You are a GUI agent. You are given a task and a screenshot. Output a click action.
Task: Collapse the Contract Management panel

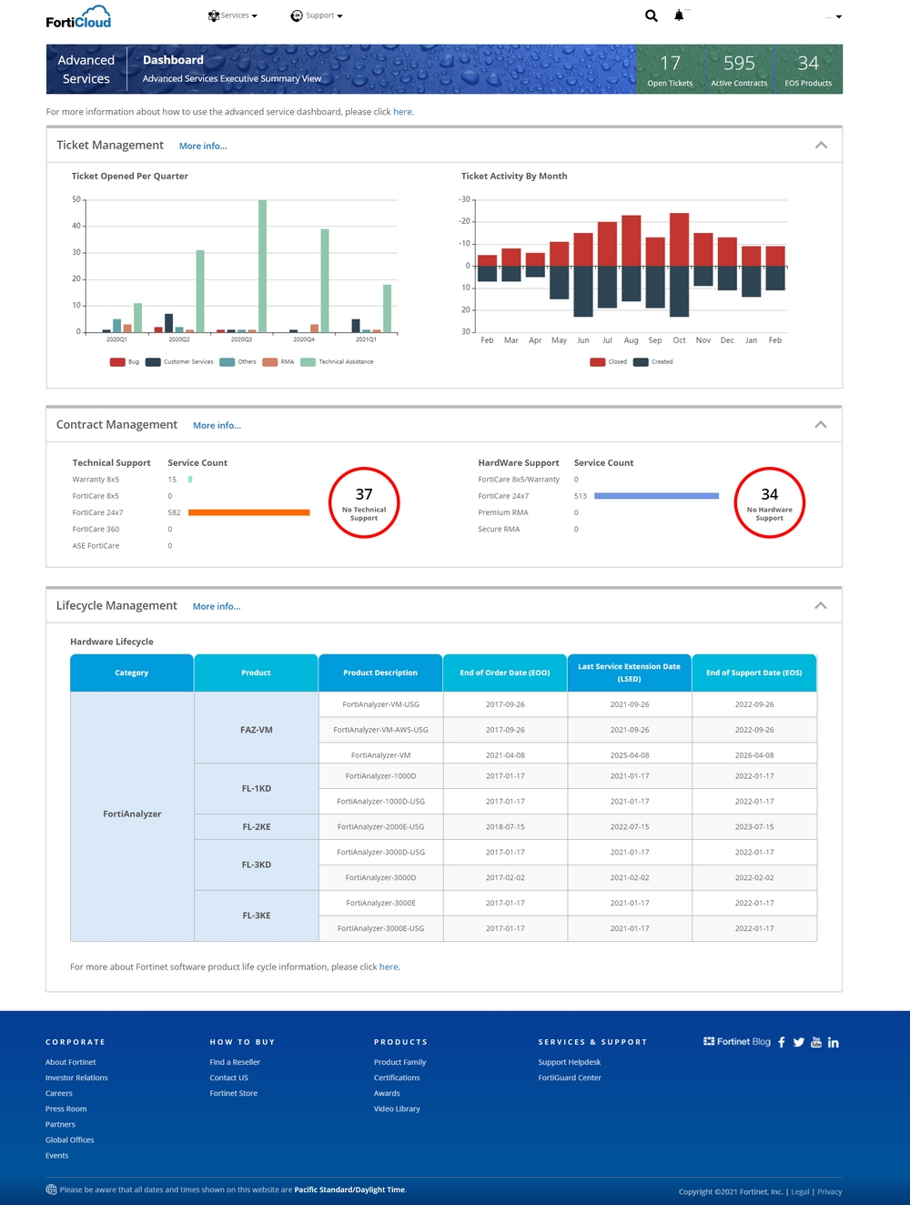pos(821,424)
